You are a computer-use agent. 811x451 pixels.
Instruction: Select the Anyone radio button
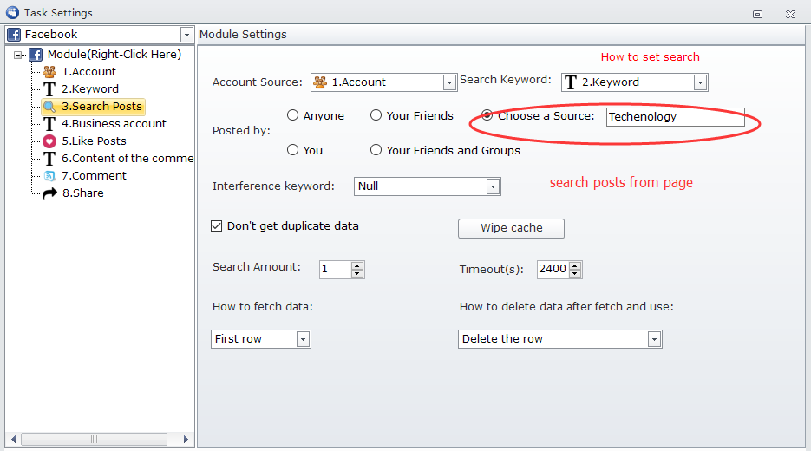click(x=293, y=115)
